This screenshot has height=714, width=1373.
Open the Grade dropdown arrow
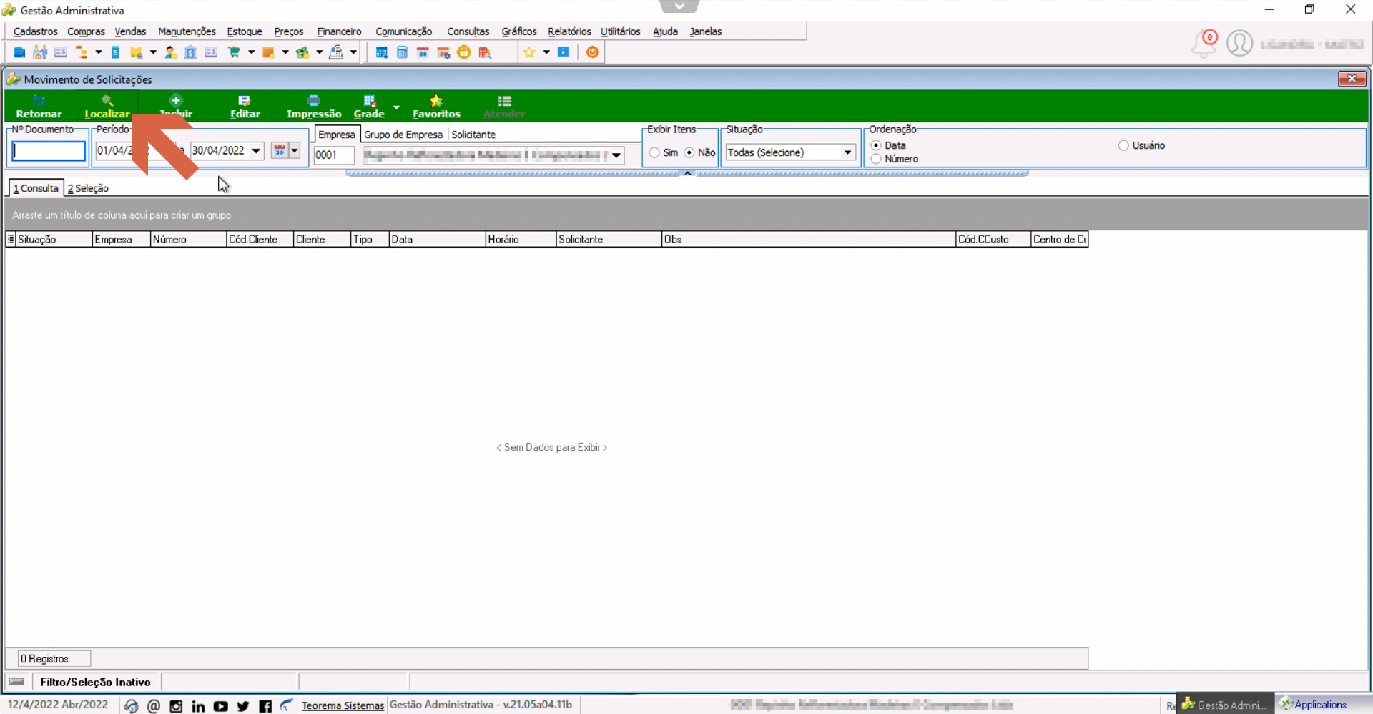point(396,107)
